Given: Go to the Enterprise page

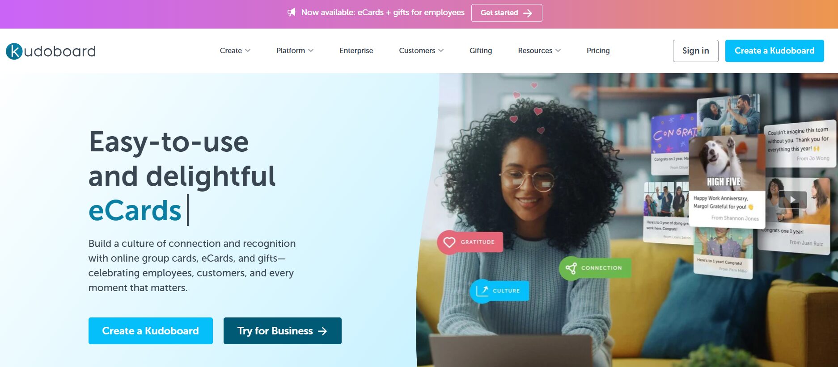Looking at the screenshot, I should [x=356, y=50].
